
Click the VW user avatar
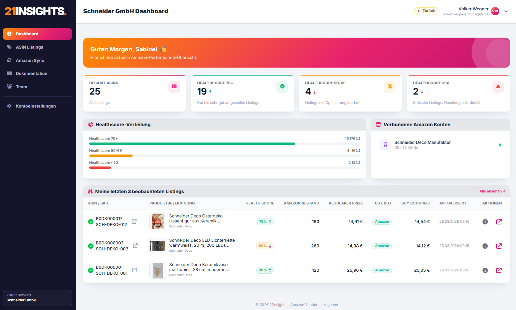[495, 11]
